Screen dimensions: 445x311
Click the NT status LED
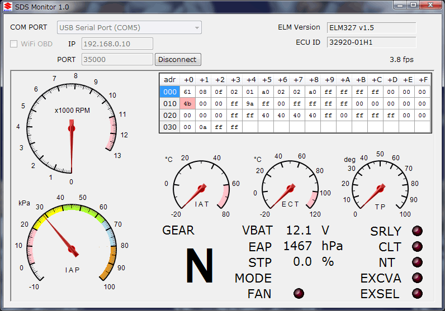[x=417, y=262]
